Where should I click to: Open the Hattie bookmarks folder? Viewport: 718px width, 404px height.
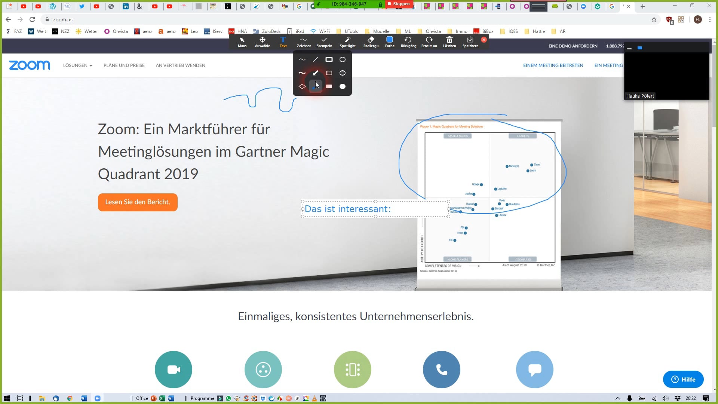(535, 31)
